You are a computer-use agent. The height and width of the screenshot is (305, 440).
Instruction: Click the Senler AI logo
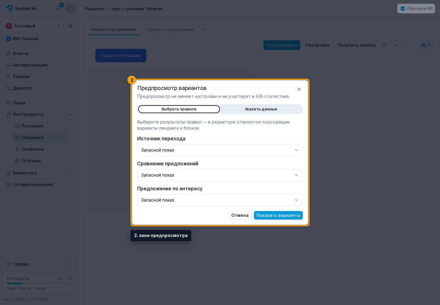point(21,9)
